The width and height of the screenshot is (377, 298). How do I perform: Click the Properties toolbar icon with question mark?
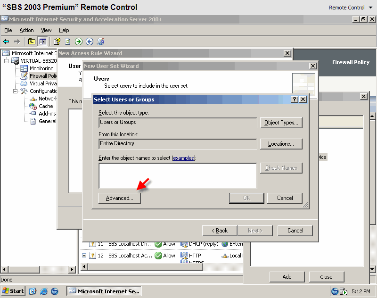click(x=57, y=41)
